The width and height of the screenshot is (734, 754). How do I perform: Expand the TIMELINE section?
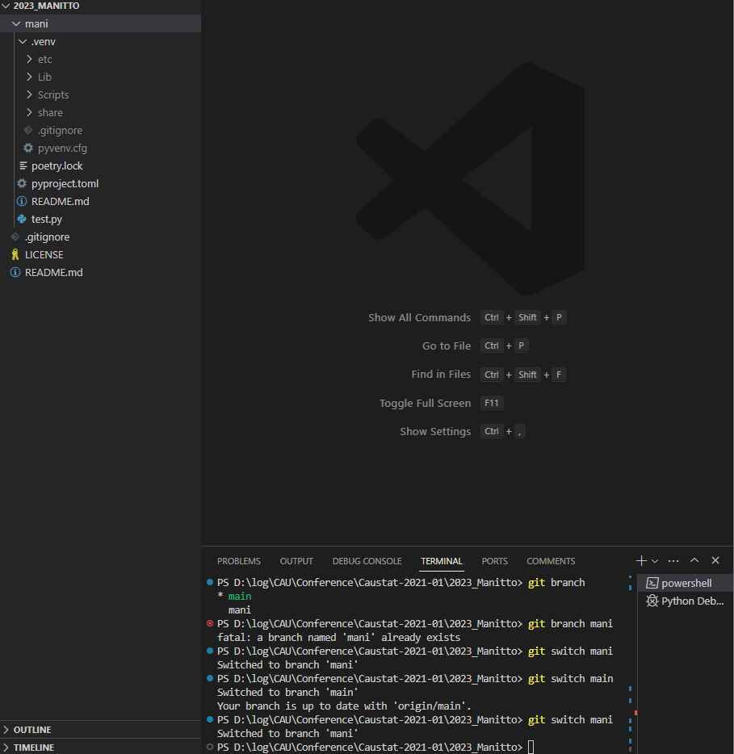pyautogui.click(x=6, y=748)
